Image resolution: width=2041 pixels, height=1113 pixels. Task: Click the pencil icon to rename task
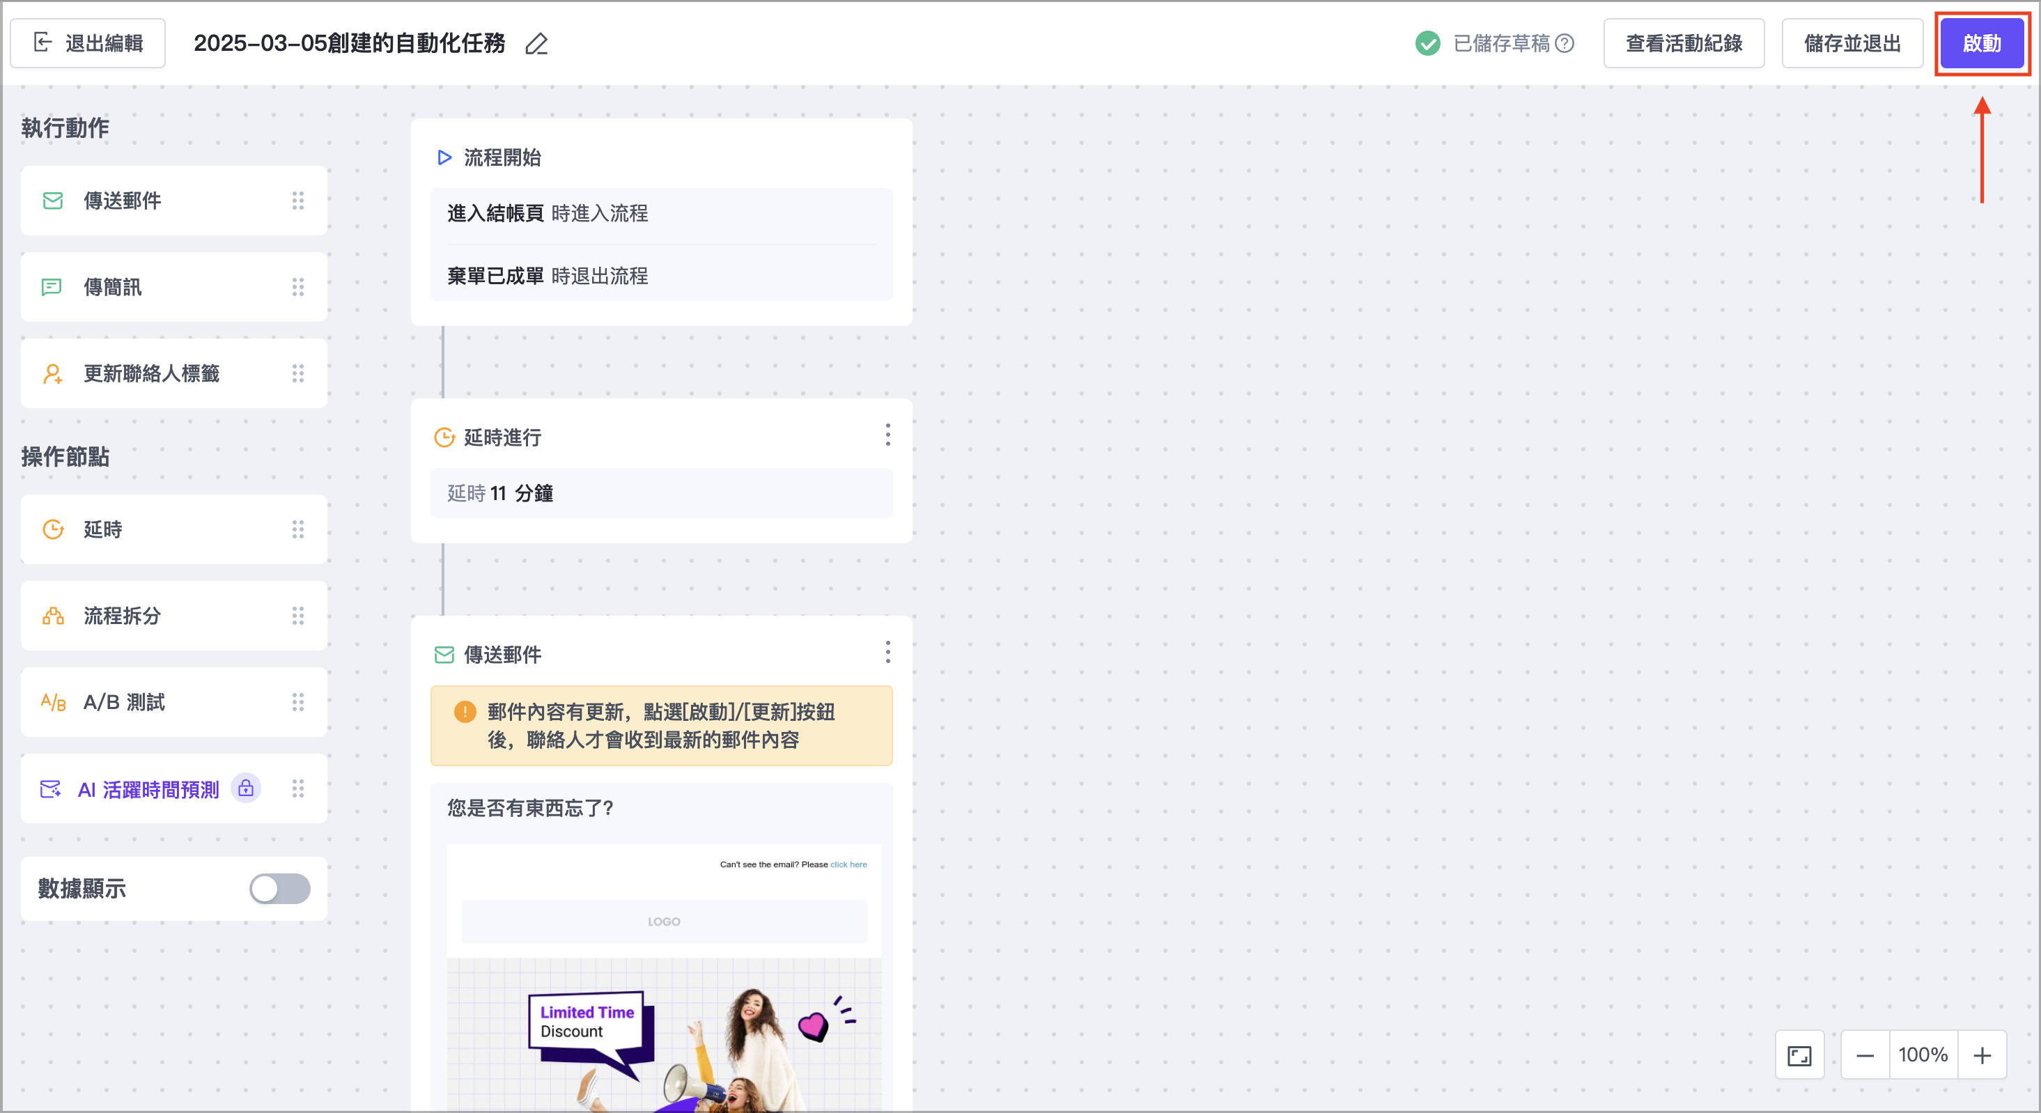click(x=536, y=44)
